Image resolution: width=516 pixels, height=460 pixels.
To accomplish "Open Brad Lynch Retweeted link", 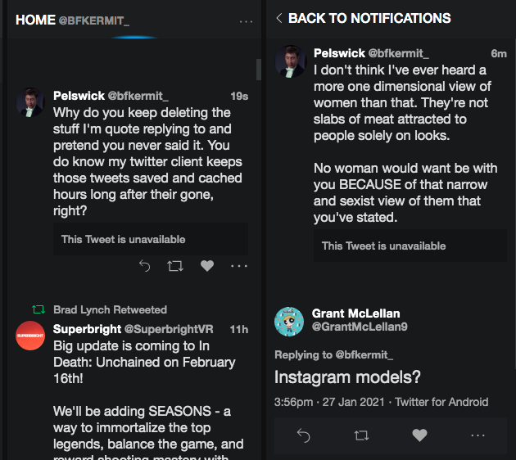I will click(x=110, y=309).
